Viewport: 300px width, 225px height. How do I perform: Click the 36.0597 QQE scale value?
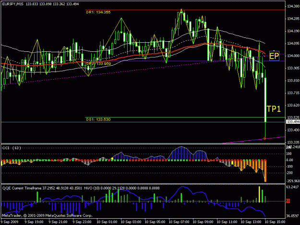(x=292, y=216)
